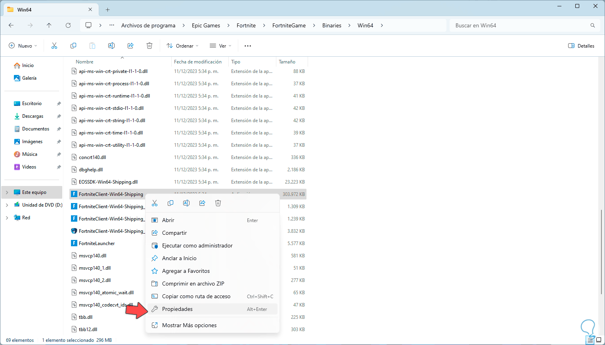Cut the file via the context menu scissors
Screen dimensions: 605x345
155,203
